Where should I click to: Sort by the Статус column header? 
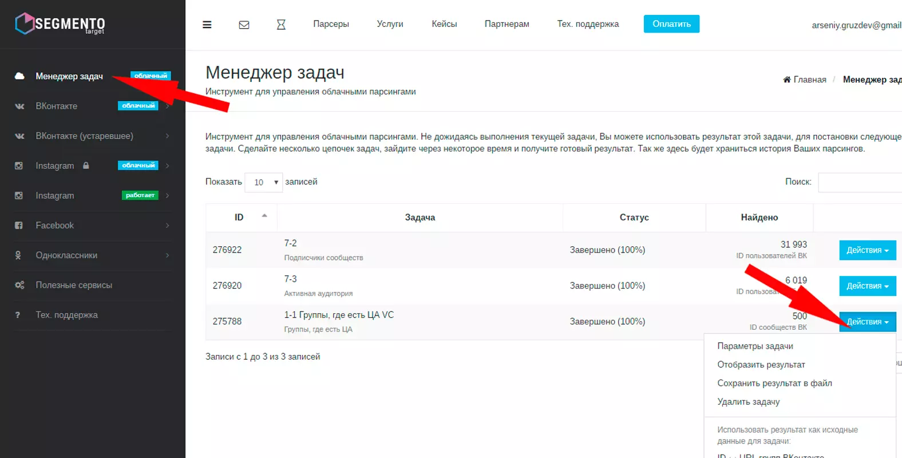click(634, 218)
